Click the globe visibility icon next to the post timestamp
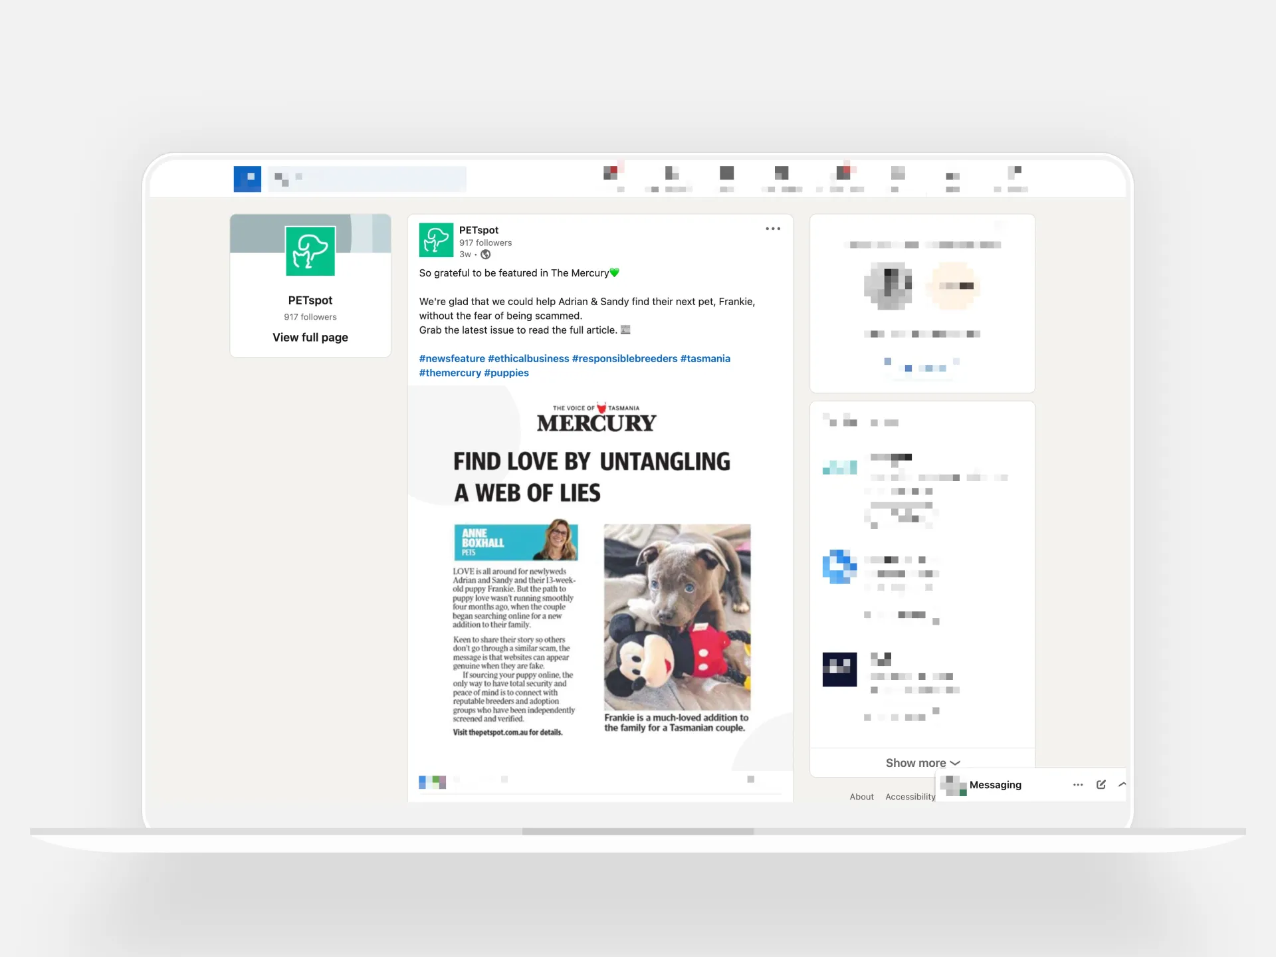This screenshot has height=957, width=1276. pyautogui.click(x=484, y=255)
